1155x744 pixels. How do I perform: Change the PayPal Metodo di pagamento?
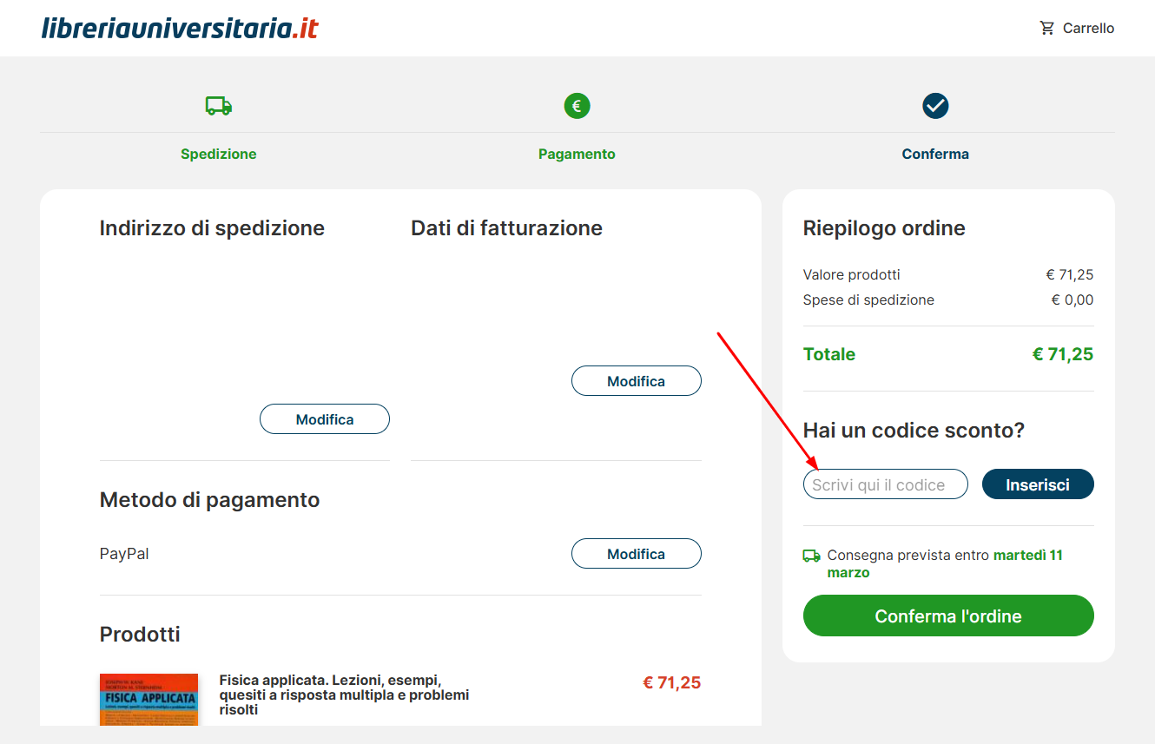[636, 553]
